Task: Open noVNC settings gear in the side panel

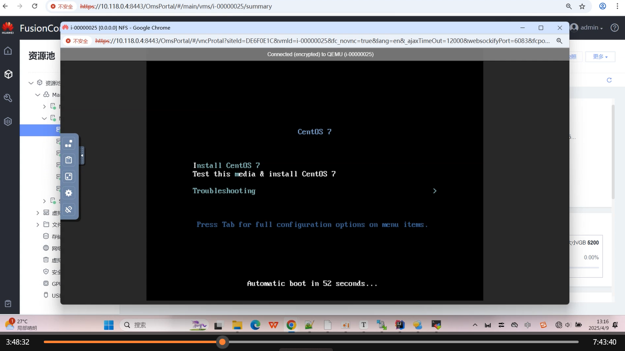Action: pyautogui.click(x=68, y=193)
